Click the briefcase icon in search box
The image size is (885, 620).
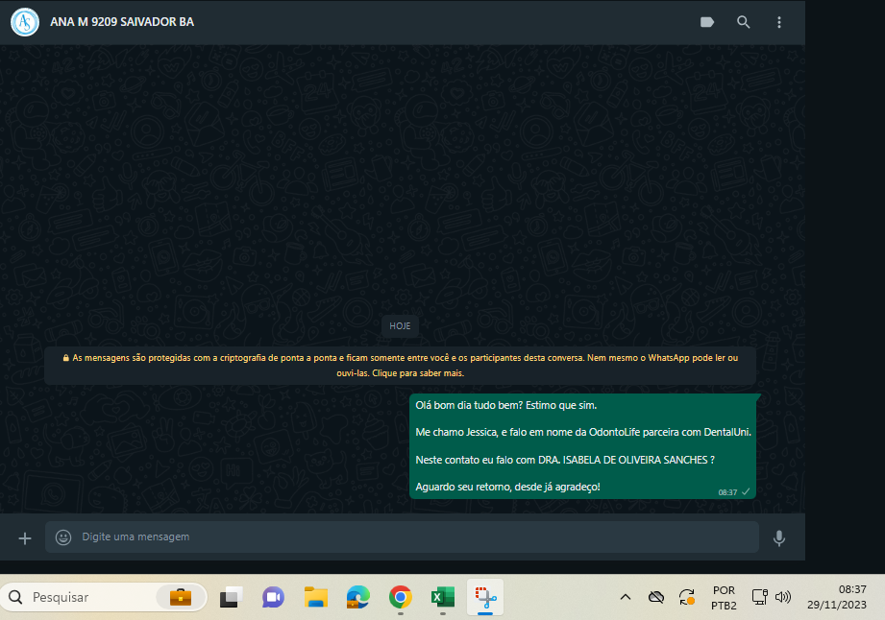point(181,597)
